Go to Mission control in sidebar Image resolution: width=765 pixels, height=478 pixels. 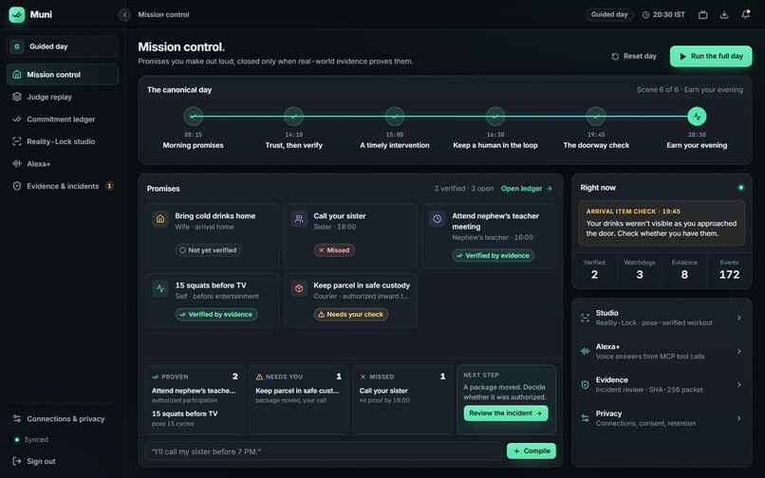63,74
